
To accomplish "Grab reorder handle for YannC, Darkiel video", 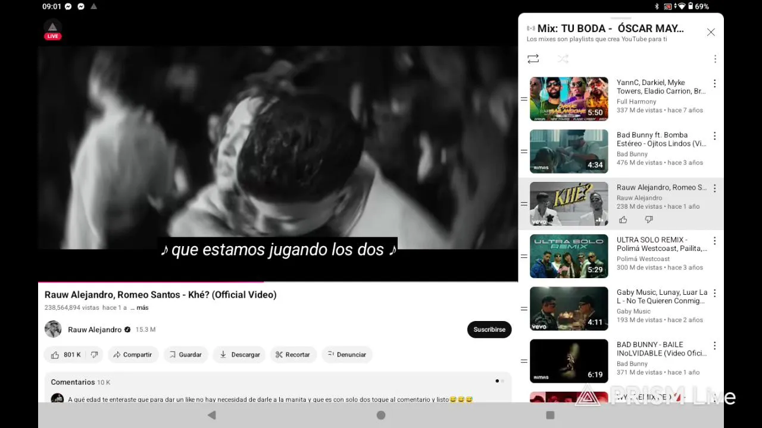I will point(524,99).
